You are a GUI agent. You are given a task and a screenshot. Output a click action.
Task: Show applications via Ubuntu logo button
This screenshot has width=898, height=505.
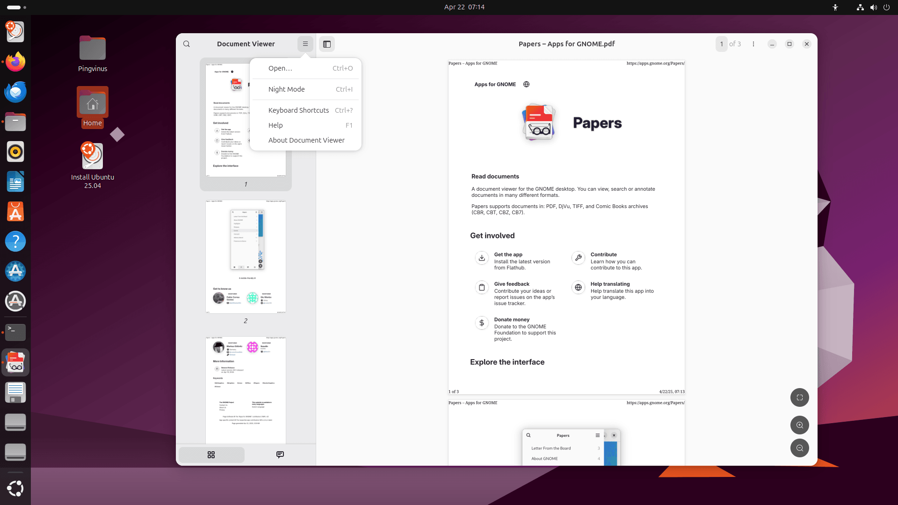click(15, 488)
